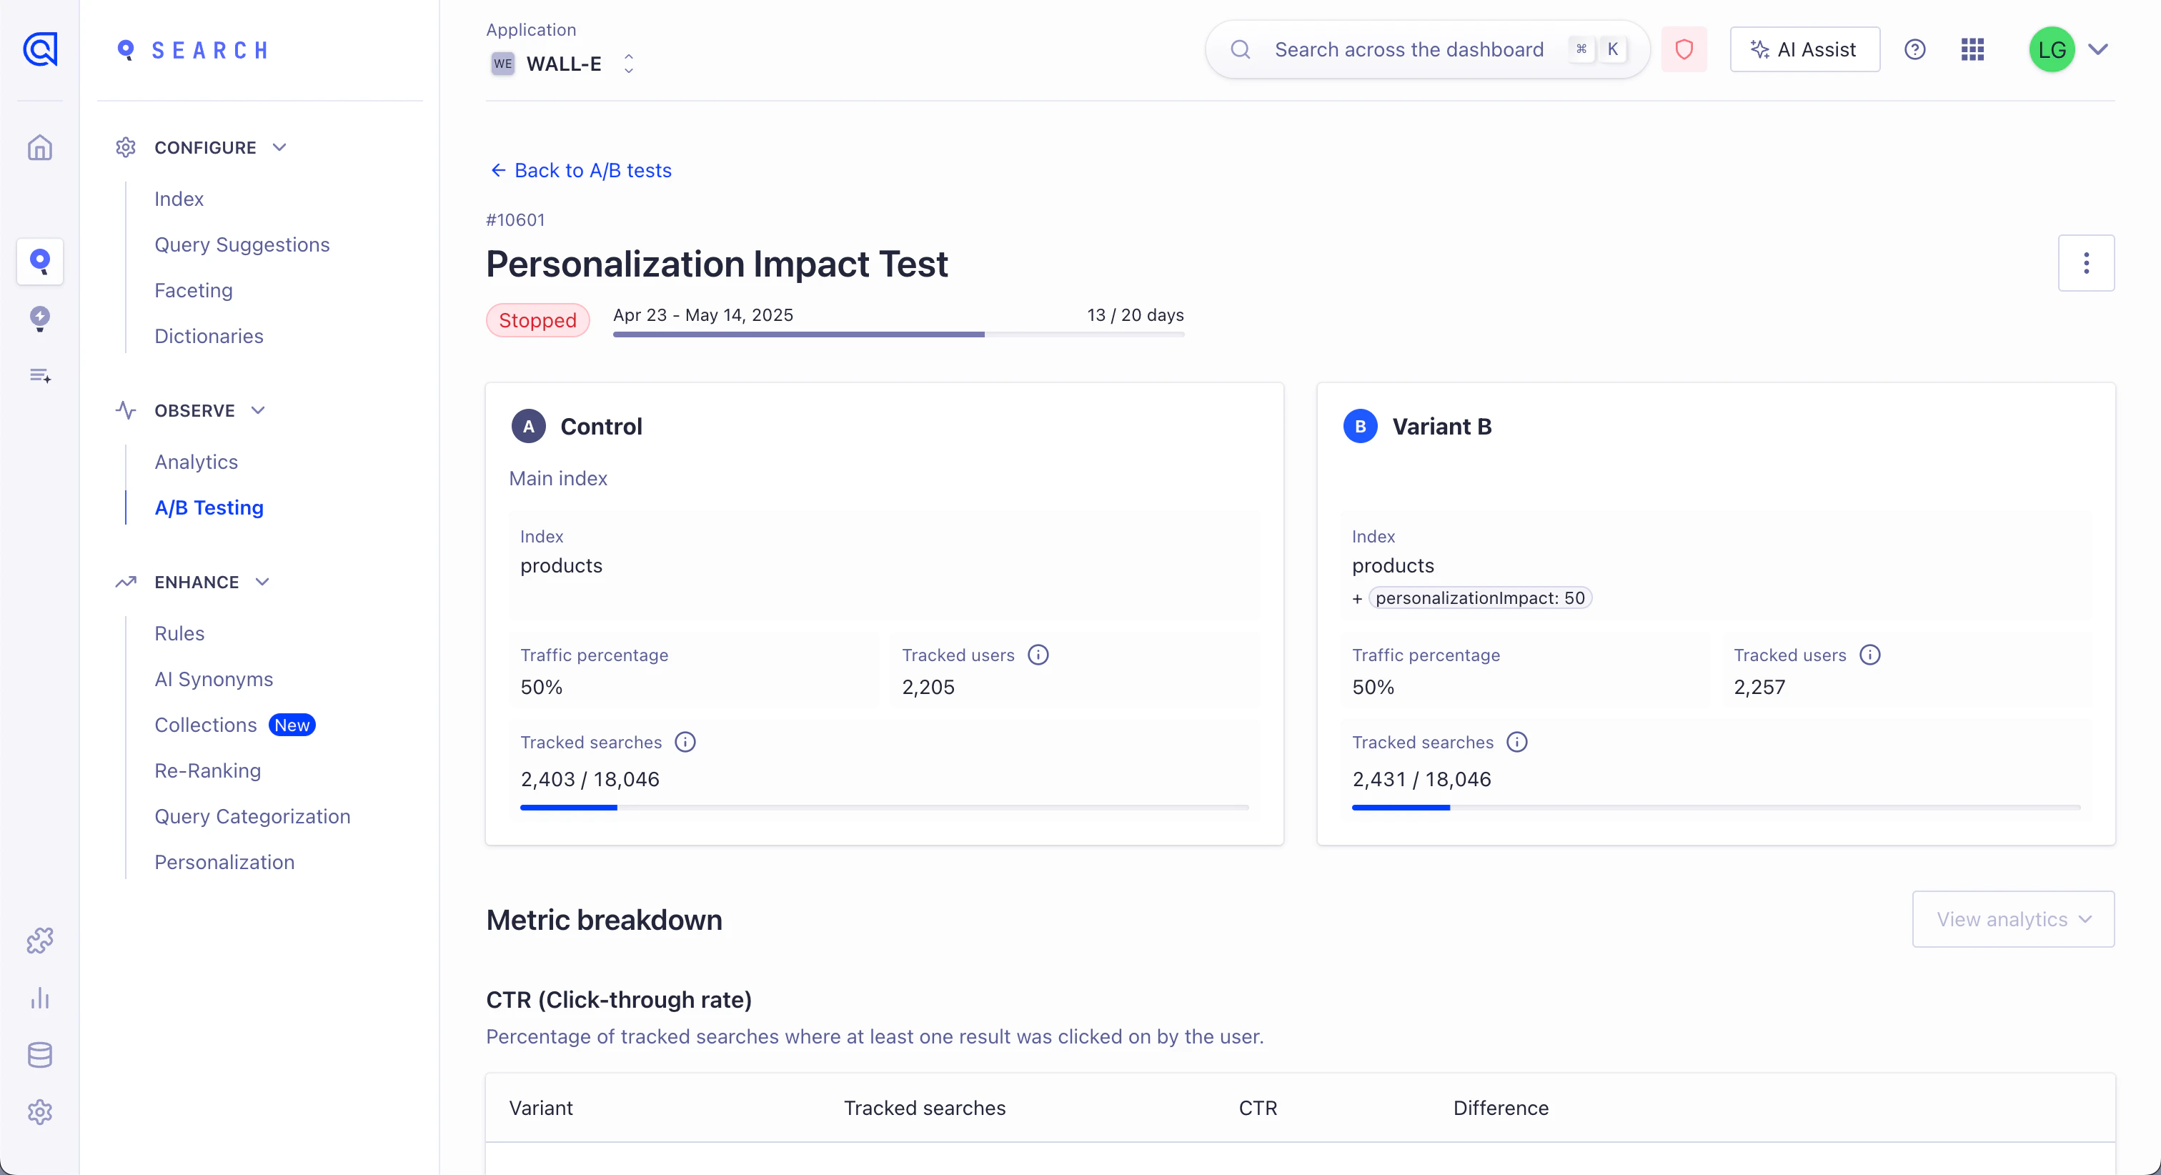Expand the CONFIGURE section chevron
Screen dimensions: 2161x1175
click(x=279, y=147)
